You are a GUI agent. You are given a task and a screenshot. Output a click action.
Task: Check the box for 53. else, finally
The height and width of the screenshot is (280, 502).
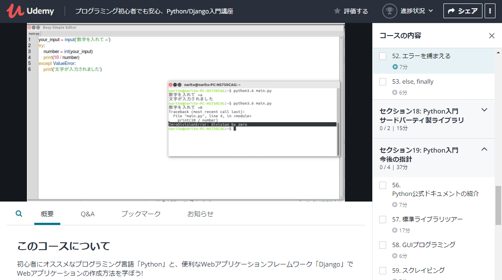(x=383, y=81)
